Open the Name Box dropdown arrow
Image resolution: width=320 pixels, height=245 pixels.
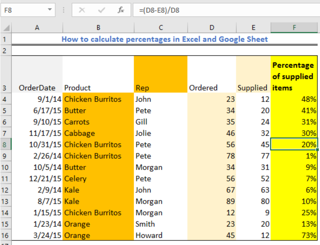tap(50, 9)
